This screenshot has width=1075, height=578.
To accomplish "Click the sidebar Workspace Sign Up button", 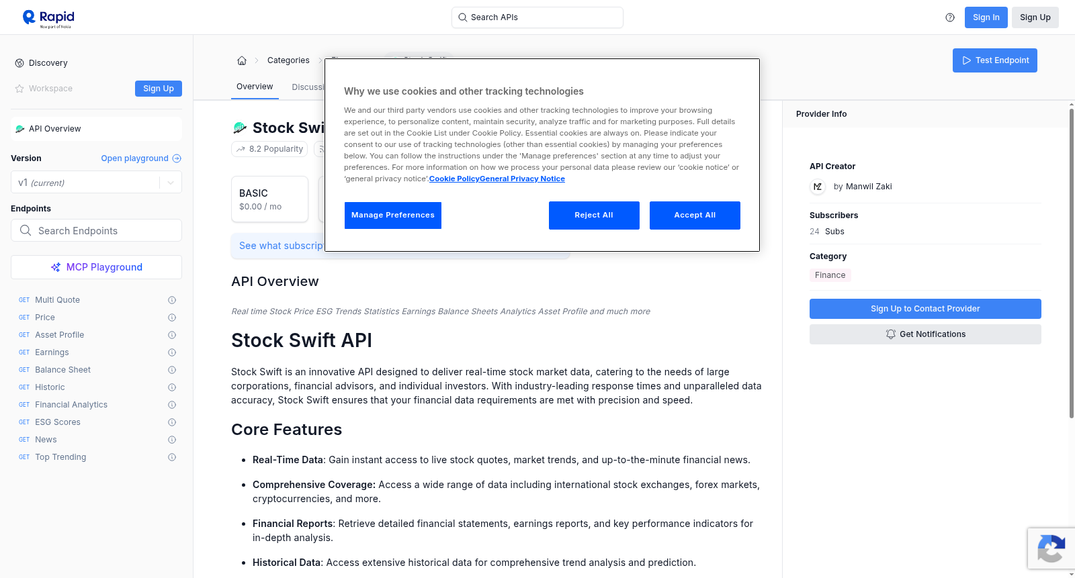I will coord(159,89).
